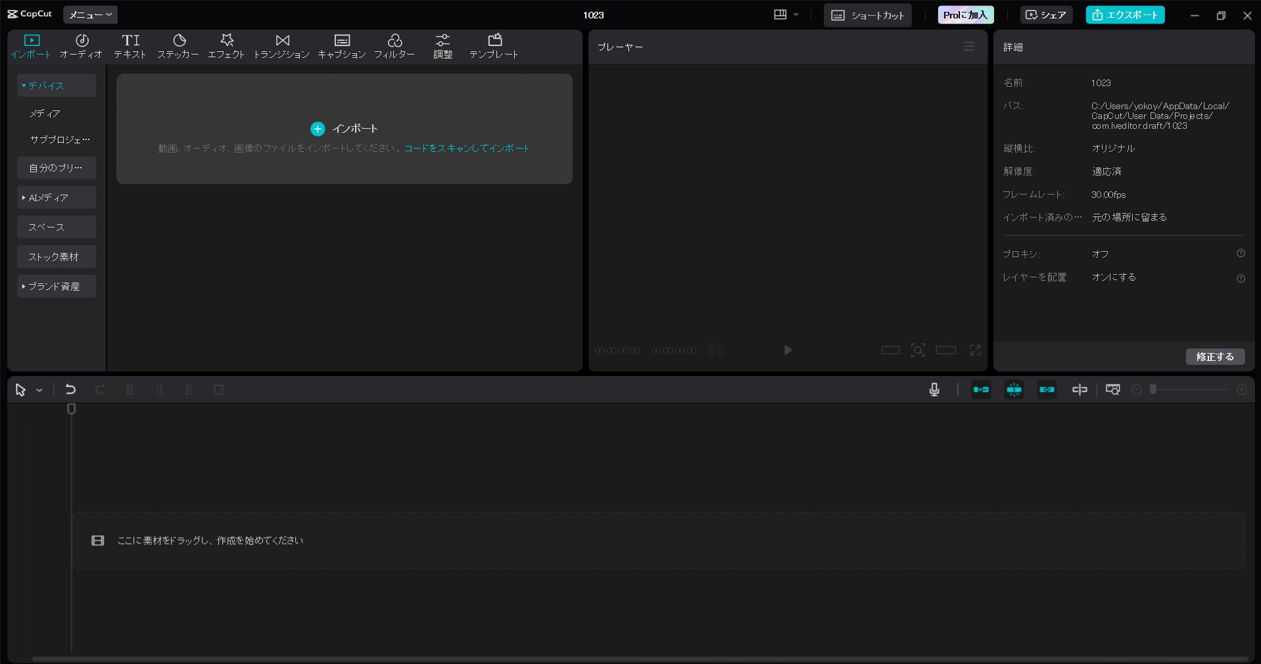The image size is (1261, 664).
Task: Open 自分のプリ… presets
Action: (57, 168)
